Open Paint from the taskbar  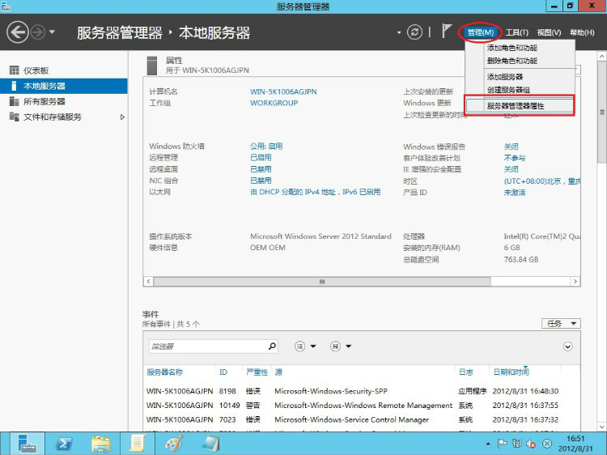(174, 444)
